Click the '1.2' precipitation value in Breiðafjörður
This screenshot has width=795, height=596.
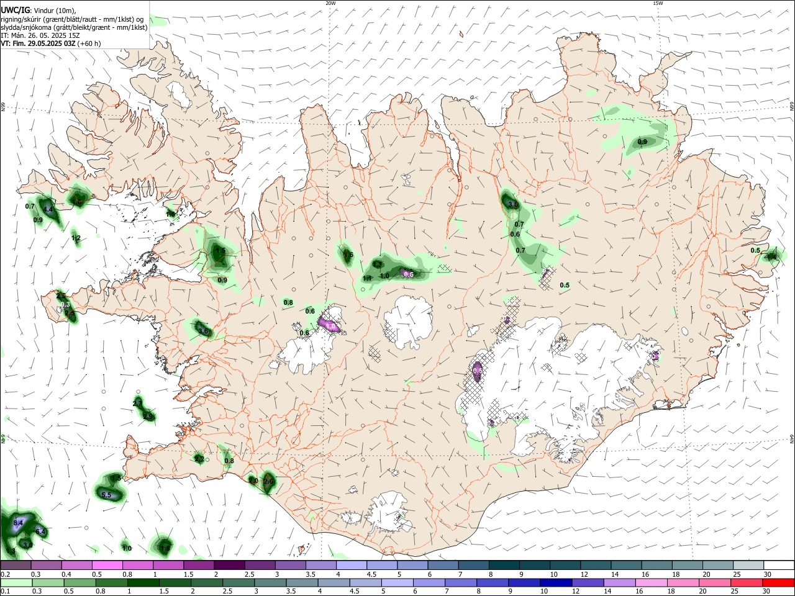[76, 238]
